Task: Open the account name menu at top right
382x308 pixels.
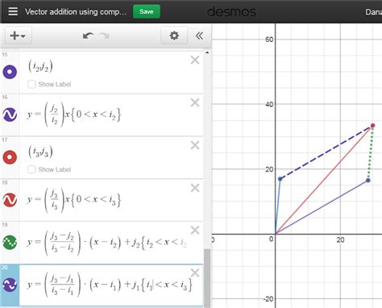Action: [374, 12]
